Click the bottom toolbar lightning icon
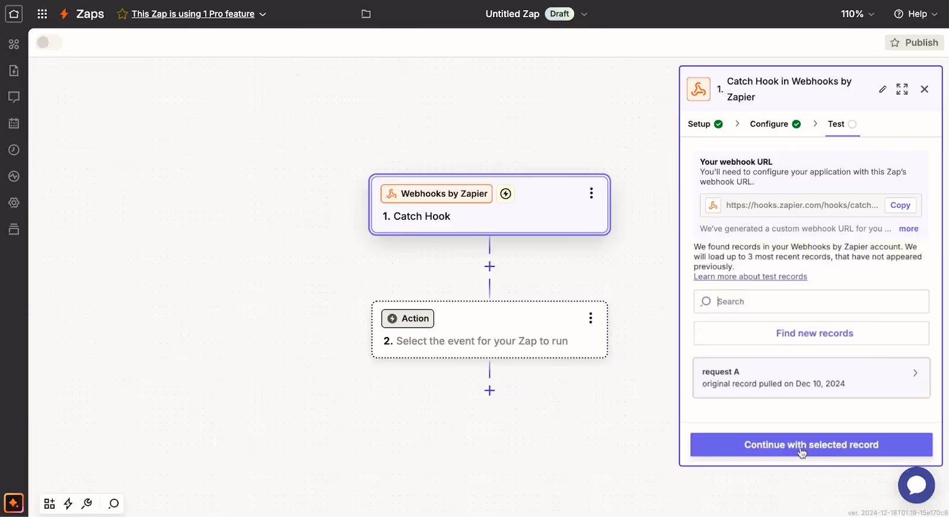The width and height of the screenshot is (949, 517). (x=68, y=503)
